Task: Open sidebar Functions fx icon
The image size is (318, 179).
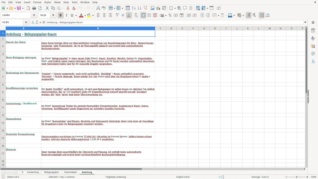Action: [x=313, y=61]
